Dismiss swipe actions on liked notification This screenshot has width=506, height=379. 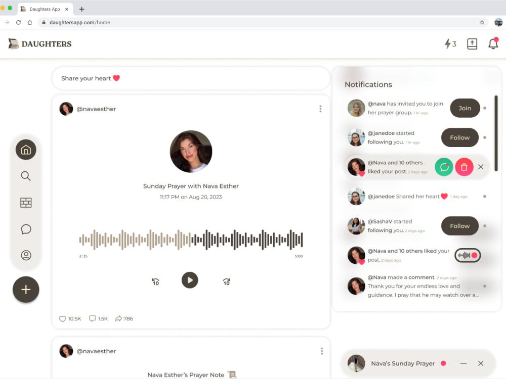point(481,167)
